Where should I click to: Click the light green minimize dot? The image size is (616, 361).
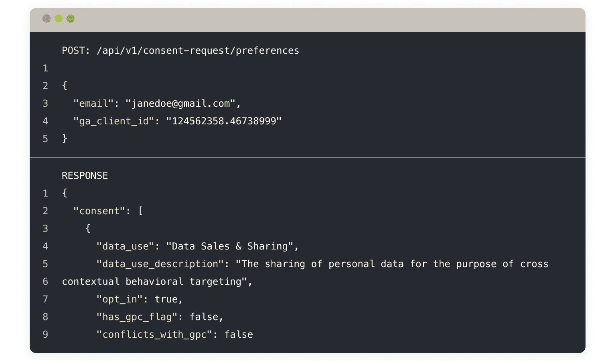coord(59,18)
